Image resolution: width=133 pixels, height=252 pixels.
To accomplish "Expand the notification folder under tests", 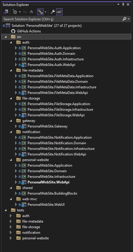I will 11,233.
